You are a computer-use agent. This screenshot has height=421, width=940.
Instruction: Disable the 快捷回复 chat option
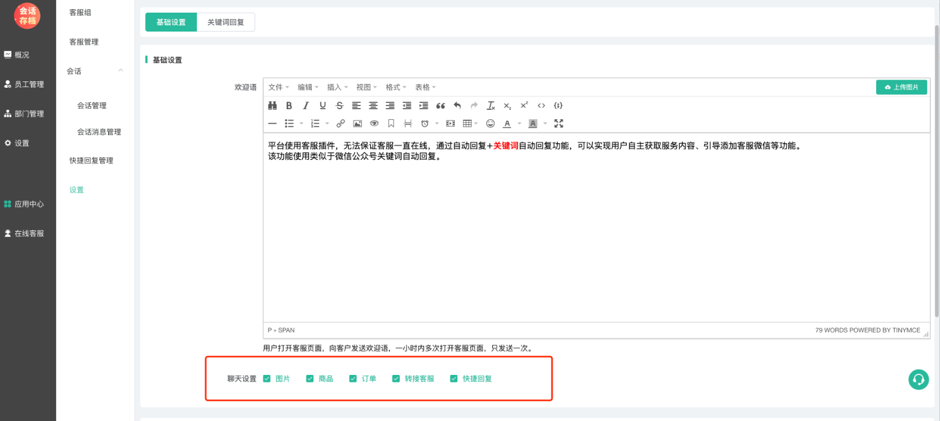[454, 379]
